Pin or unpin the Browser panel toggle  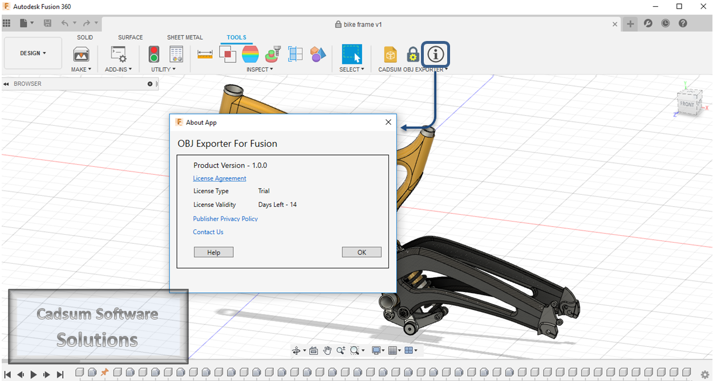pyautogui.click(x=149, y=84)
